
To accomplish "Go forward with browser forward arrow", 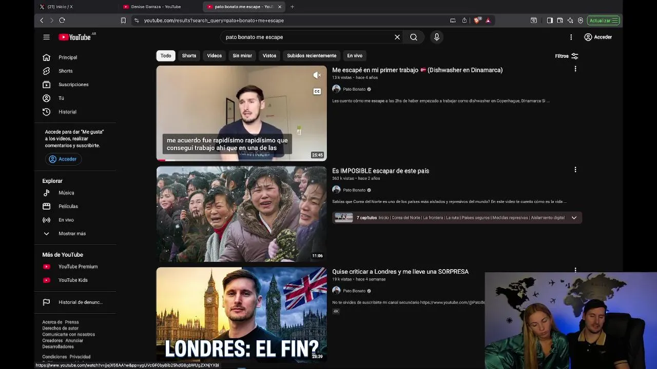I will (51, 20).
